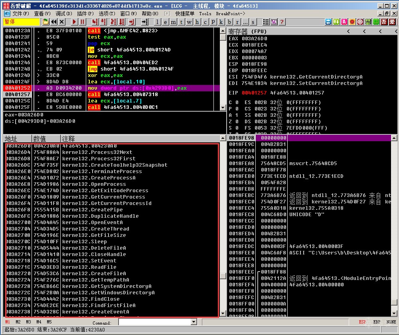The height and width of the screenshot is (335, 399).
Task: Select ESP stack addressing mode
Action: pos(362,322)
